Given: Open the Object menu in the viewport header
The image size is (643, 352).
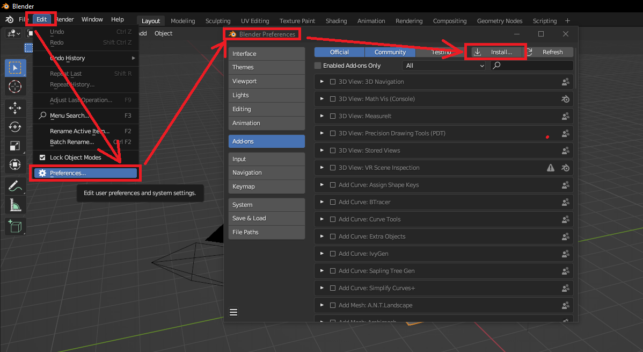Looking at the screenshot, I should (163, 33).
